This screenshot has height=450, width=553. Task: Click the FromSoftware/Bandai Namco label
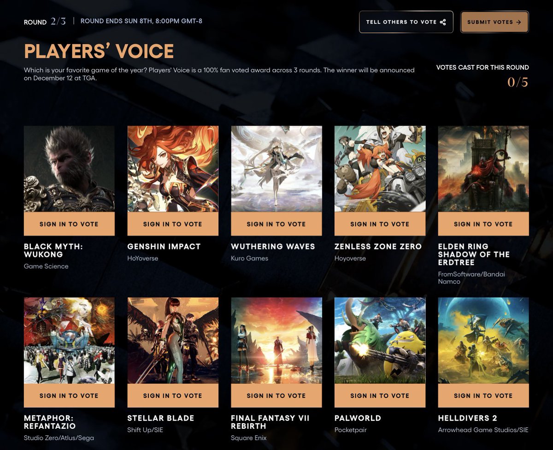pos(471,278)
